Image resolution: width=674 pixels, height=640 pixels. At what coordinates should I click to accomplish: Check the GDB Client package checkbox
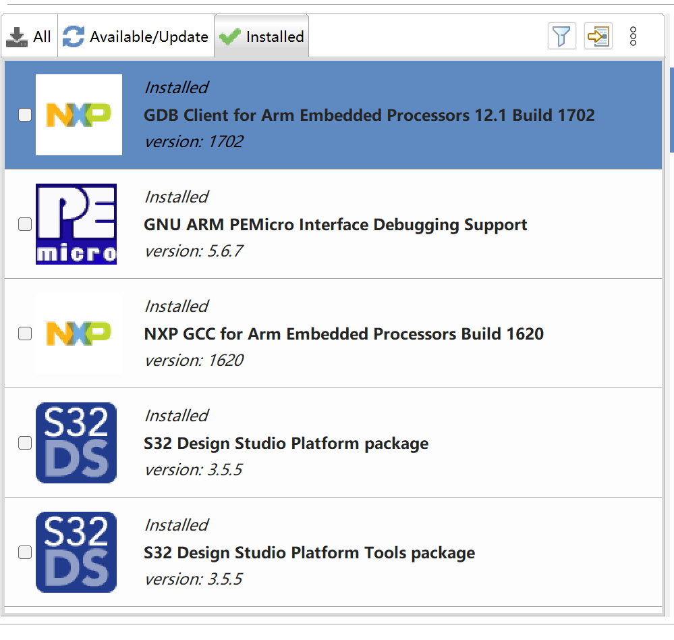pyautogui.click(x=24, y=115)
